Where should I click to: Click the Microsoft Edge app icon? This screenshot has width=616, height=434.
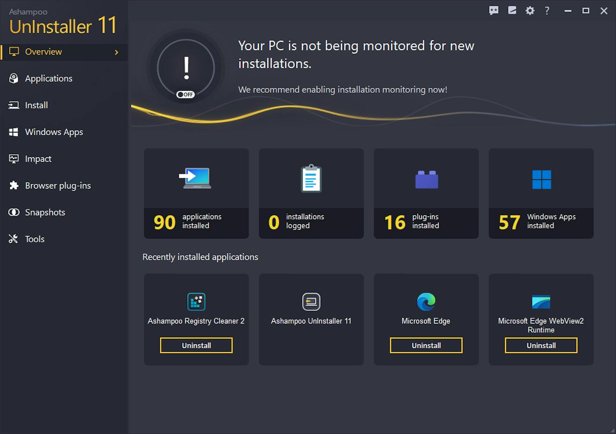click(426, 302)
